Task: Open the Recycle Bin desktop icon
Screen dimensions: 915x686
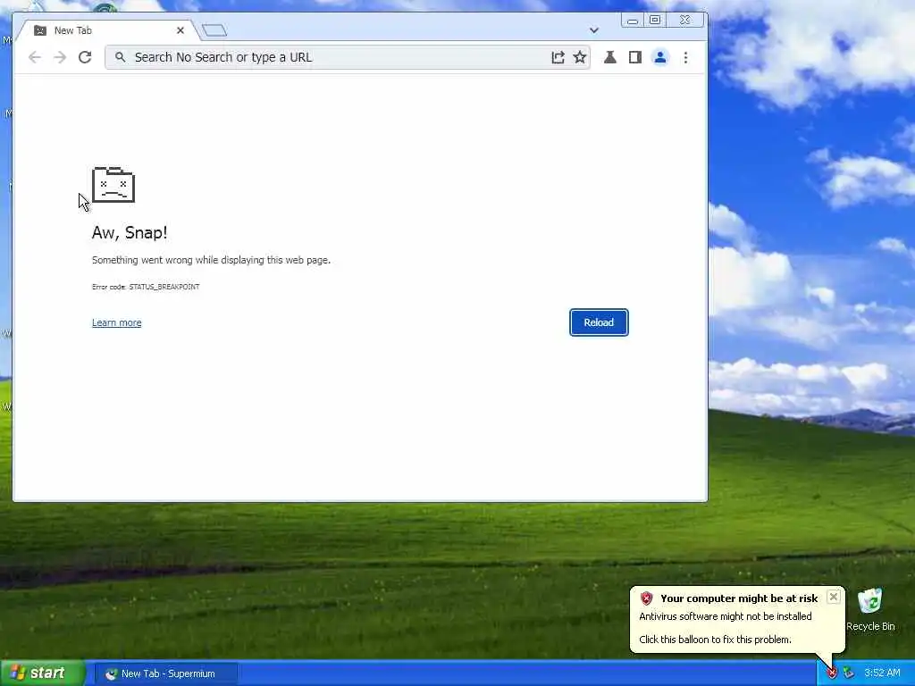Action: coord(870,609)
